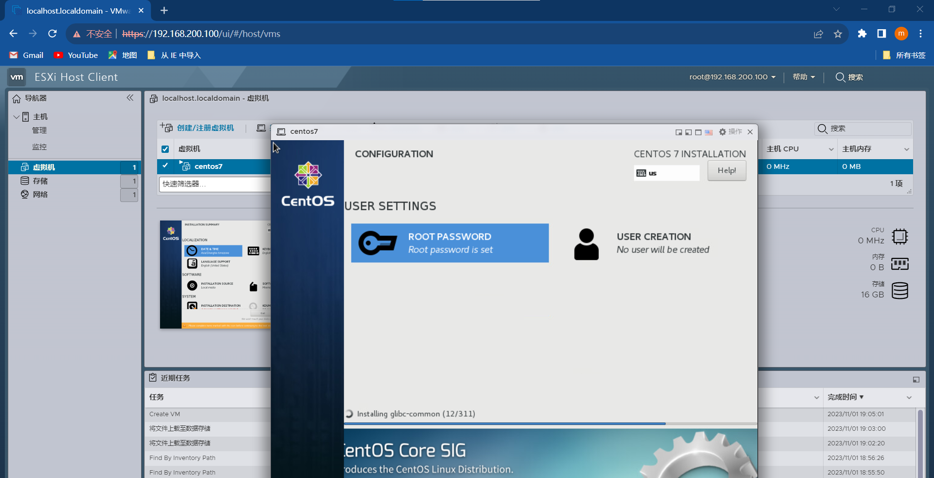Screen dimensions: 934x478
Task: Click the browser back arrow
Action: [13, 34]
